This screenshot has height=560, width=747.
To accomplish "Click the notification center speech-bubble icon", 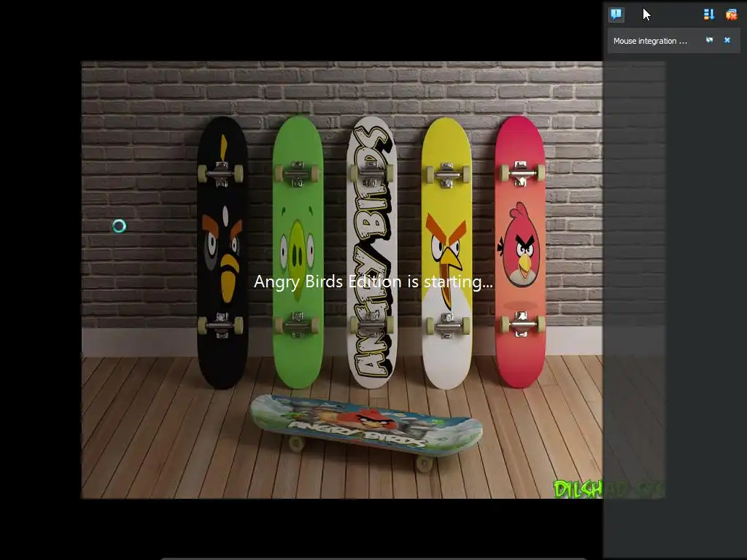I will [x=616, y=15].
